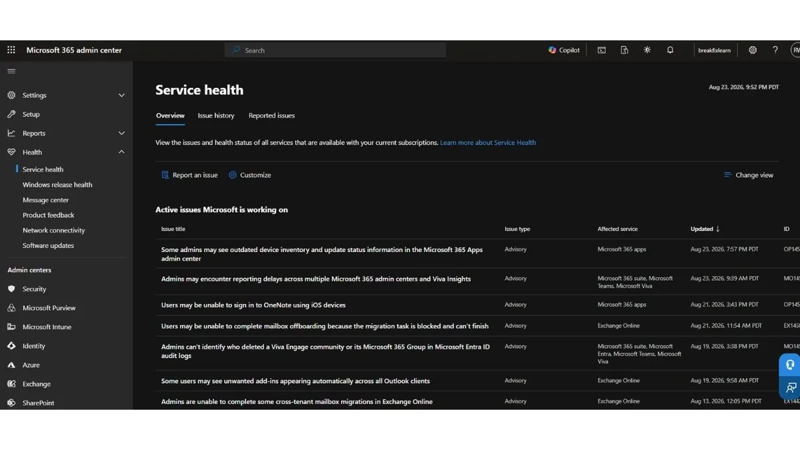Open help question mark icon
This screenshot has height=450, width=800.
[x=775, y=50]
